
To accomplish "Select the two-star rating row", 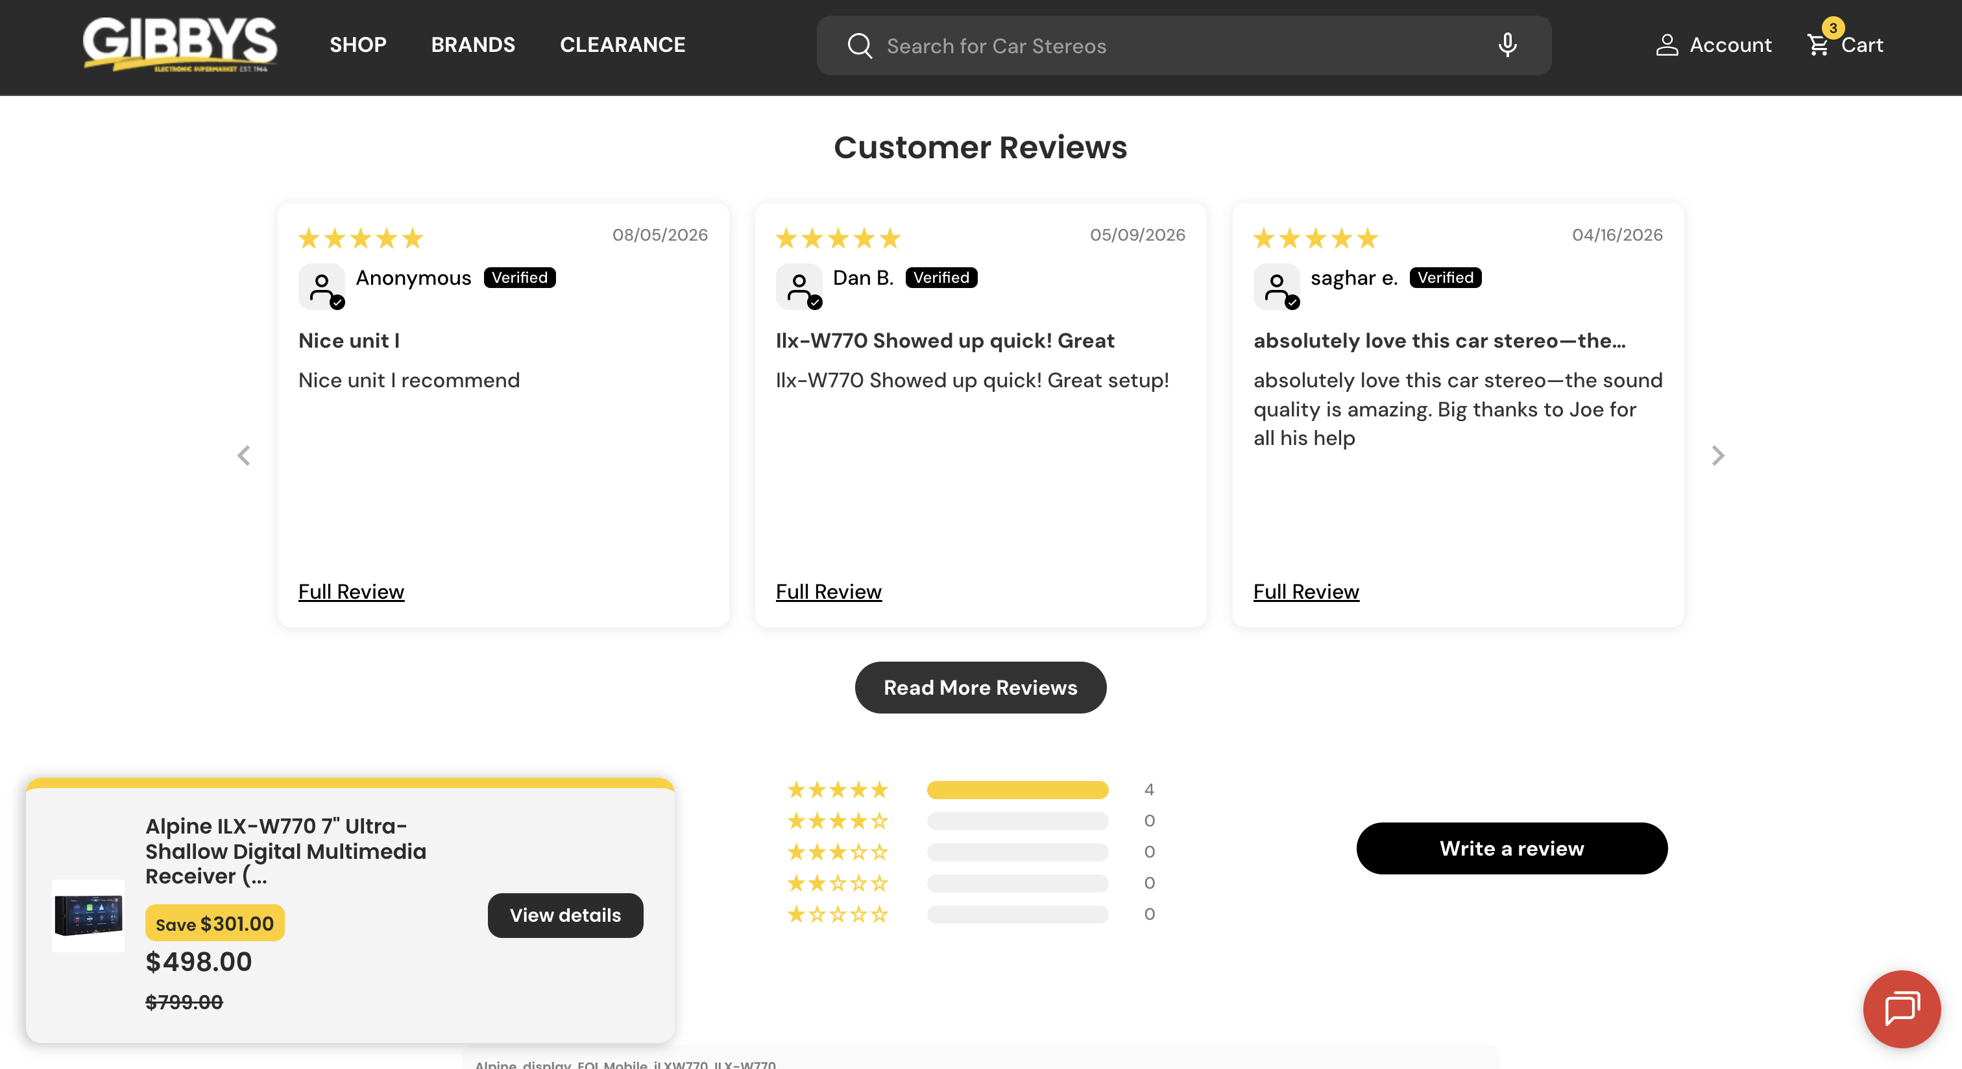I will (971, 882).
